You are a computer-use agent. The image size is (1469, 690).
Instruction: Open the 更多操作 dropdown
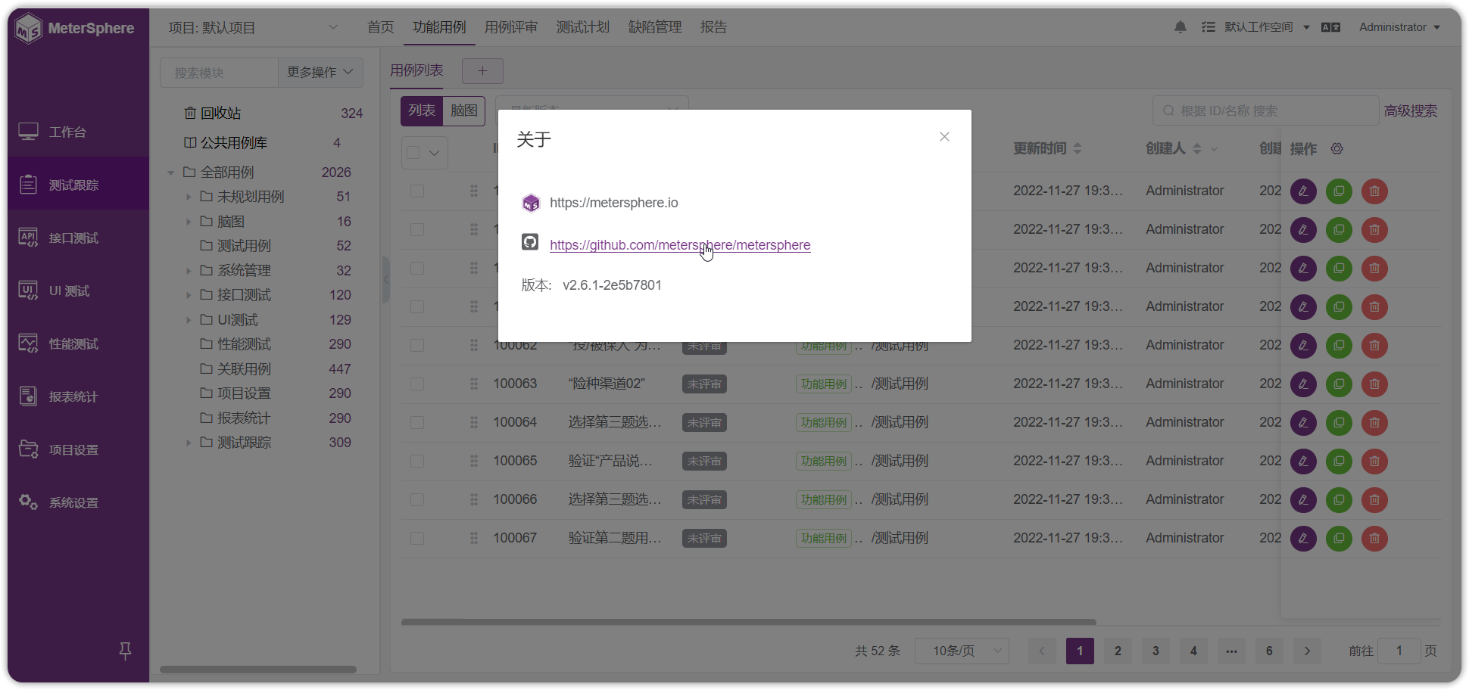point(320,72)
